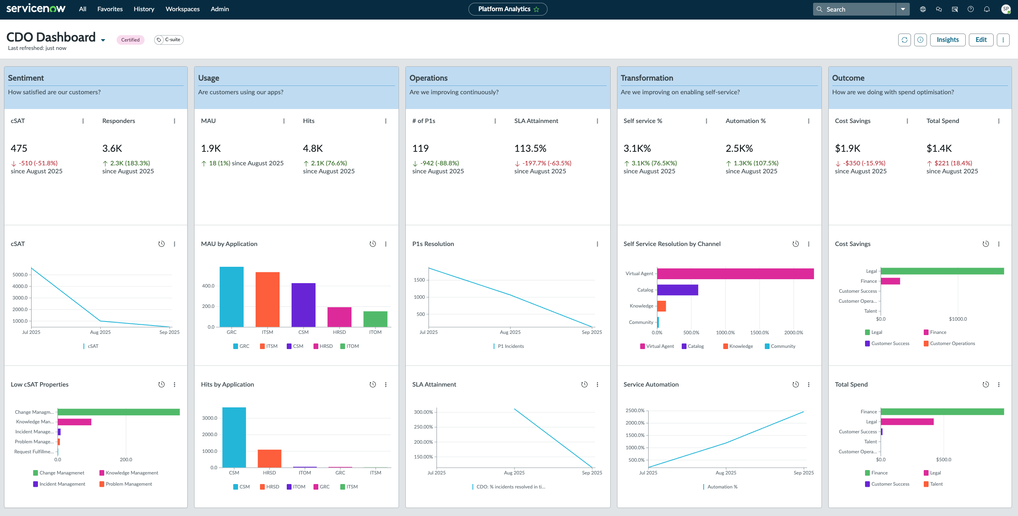Open the # of P1s card kebab menu
1018x516 pixels.
pos(495,121)
